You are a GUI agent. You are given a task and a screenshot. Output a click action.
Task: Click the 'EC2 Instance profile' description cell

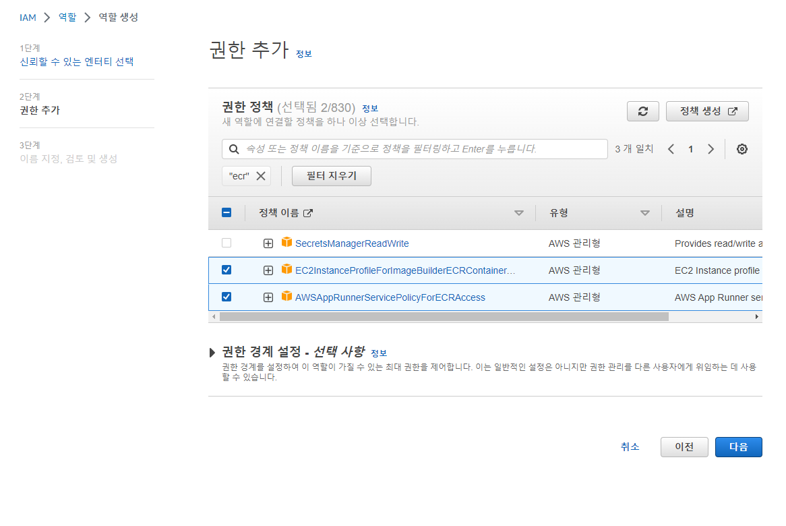tap(717, 270)
